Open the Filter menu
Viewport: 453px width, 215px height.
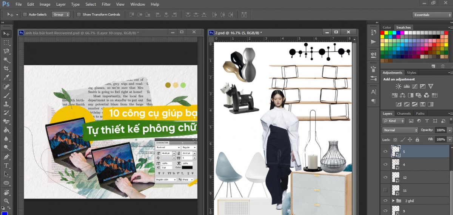click(106, 5)
